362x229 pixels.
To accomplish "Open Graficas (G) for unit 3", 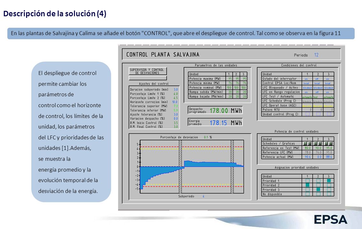I will pos(331,144).
